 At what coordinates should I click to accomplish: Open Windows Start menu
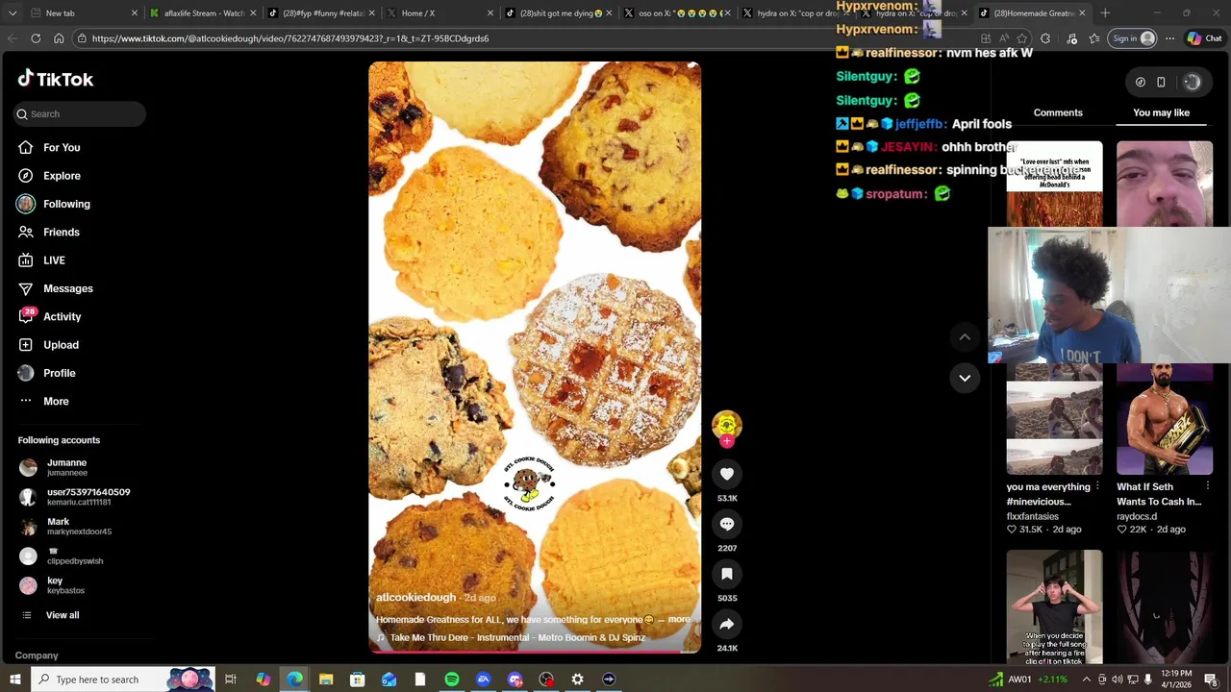tap(14, 680)
